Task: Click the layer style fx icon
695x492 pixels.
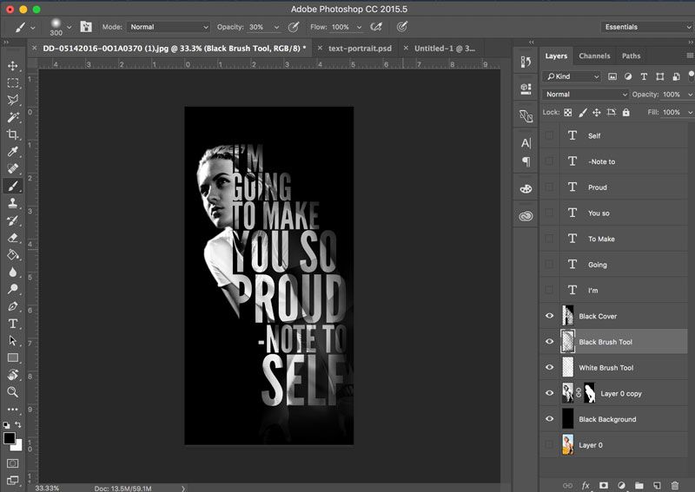Action: pos(586,485)
